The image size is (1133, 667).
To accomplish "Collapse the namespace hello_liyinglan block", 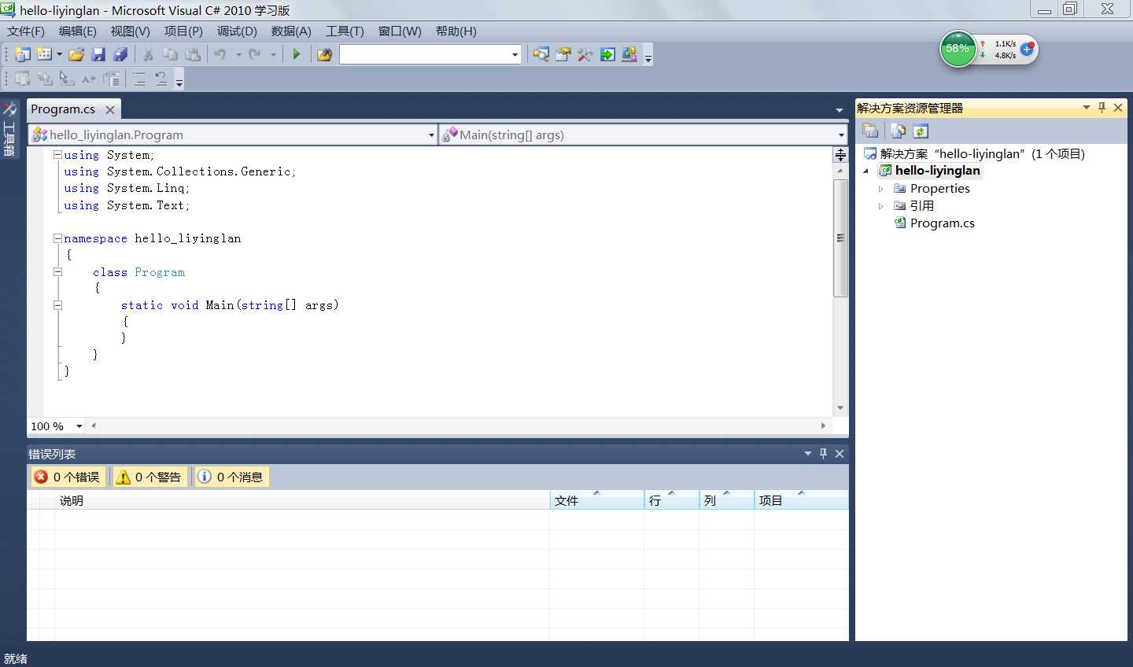I will (57, 238).
